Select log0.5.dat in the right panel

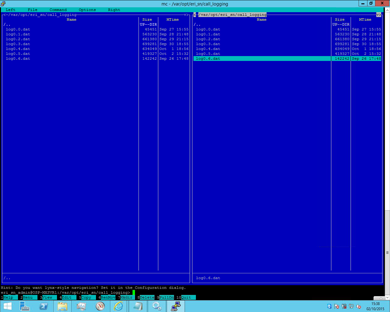(x=287, y=54)
